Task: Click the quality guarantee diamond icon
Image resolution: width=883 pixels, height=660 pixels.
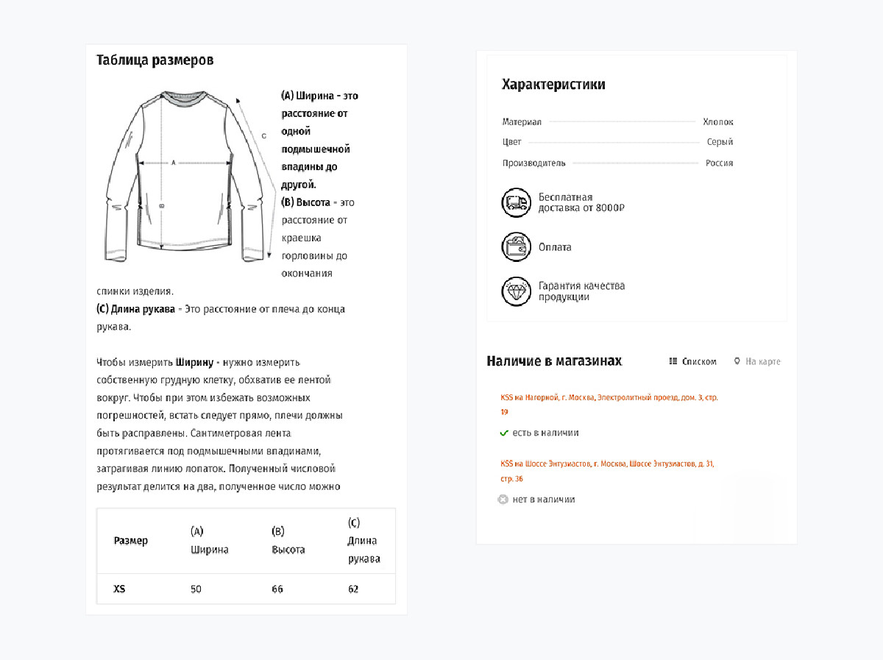Action: click(516, 291)
